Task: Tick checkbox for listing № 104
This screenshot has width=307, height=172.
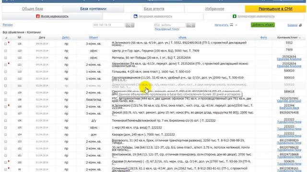Action: (5, 135)
